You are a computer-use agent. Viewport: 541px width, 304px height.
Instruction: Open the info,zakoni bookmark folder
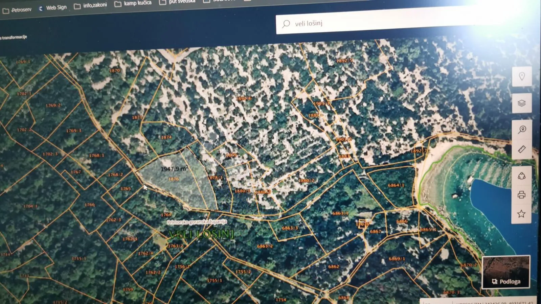pos(91,5)
